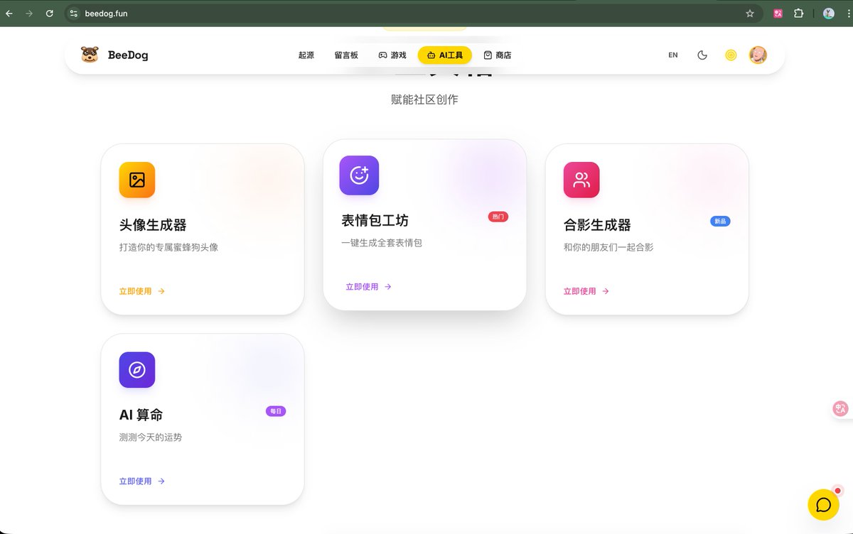The height and width of the screenshot is (534, 853).
Task: Click the pink translate extension icon
Action: point(778,13)
